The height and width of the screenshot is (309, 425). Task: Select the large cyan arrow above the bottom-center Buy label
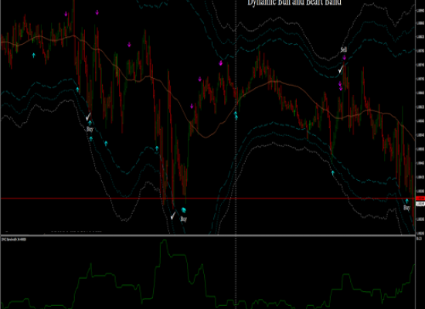tap(184, 210)
